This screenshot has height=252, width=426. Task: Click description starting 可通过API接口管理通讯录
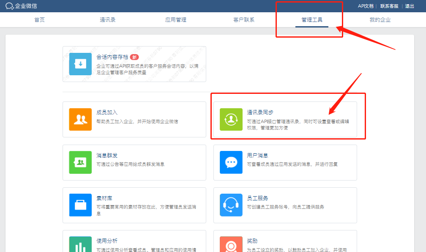click(298, 124)
